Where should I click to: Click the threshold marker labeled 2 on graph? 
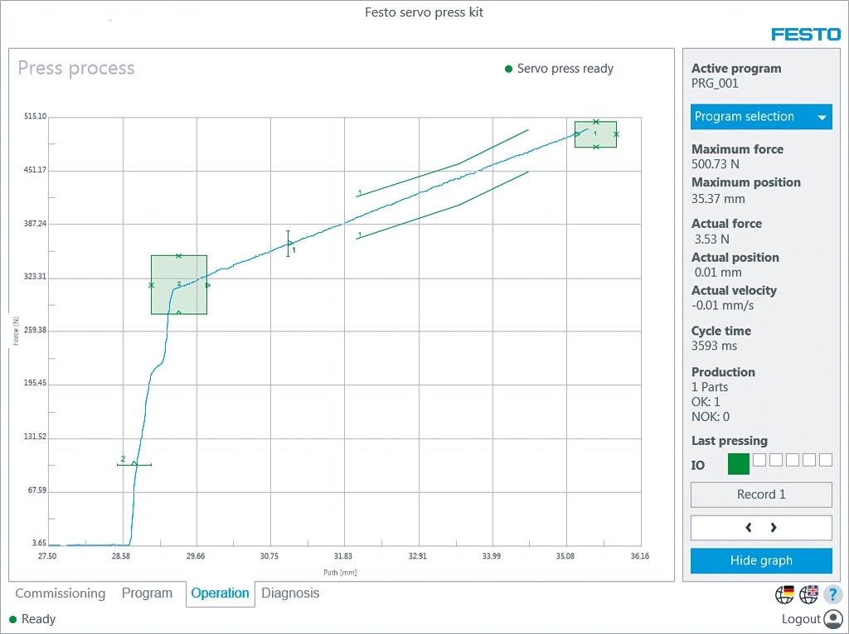[133, 464]
